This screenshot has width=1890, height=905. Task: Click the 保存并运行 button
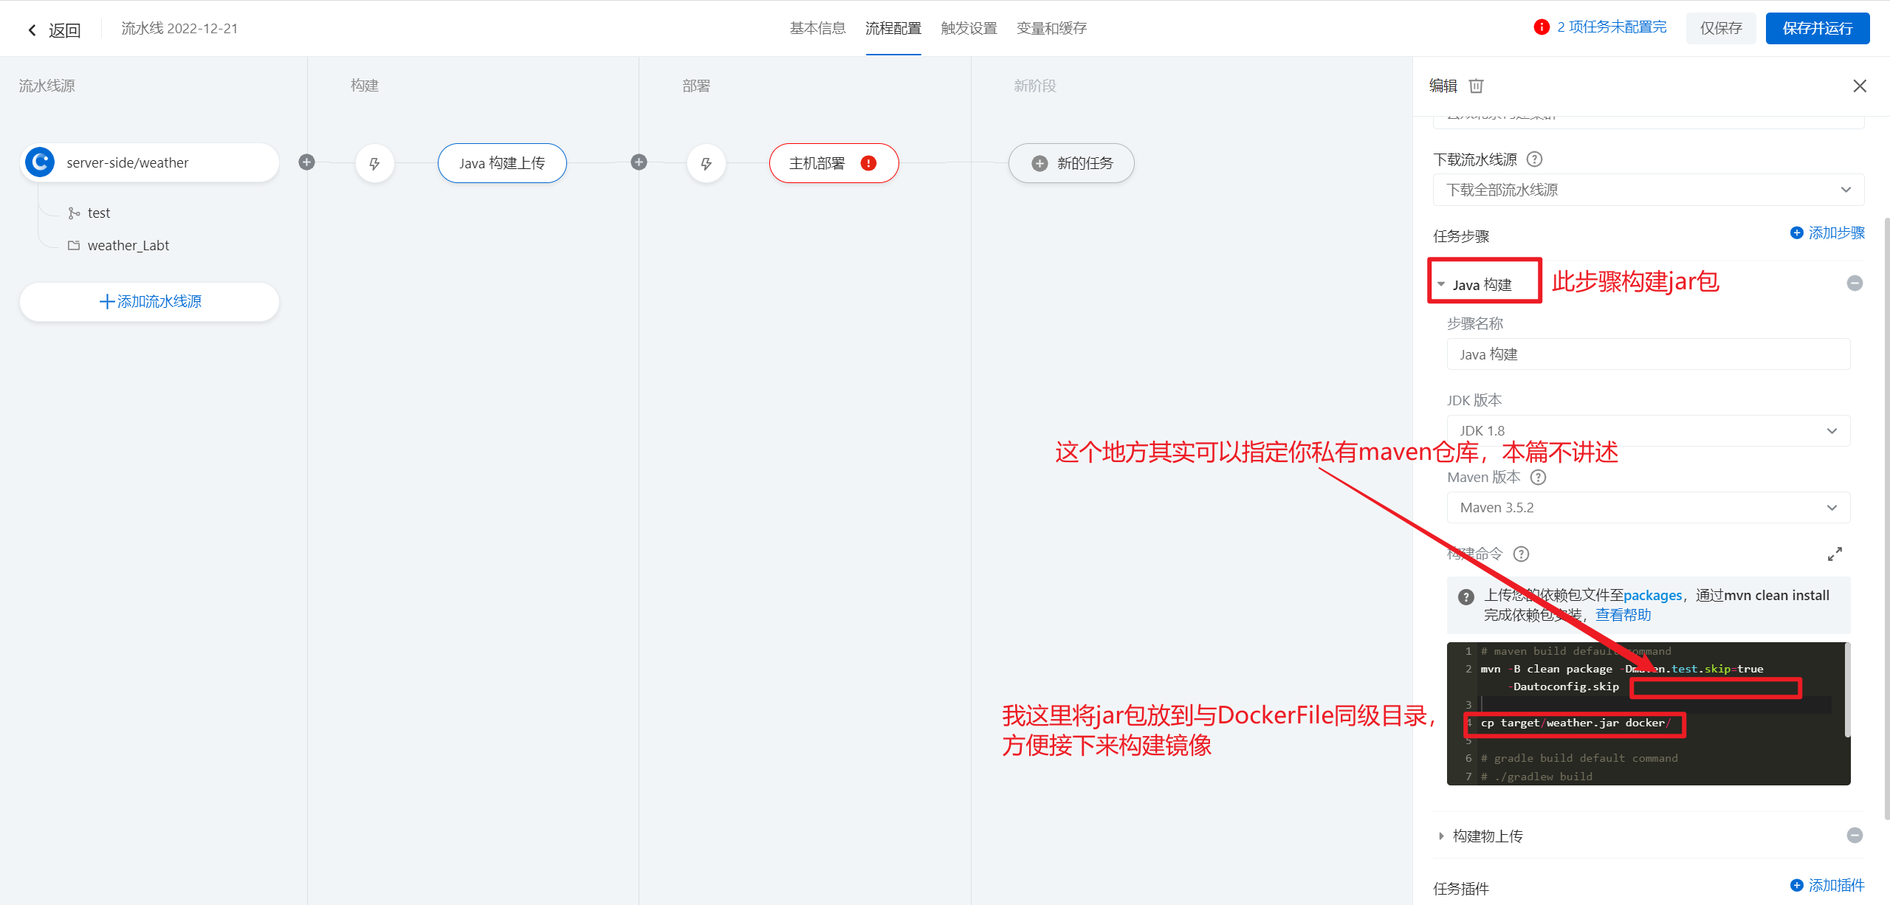tap(1817, 29)
